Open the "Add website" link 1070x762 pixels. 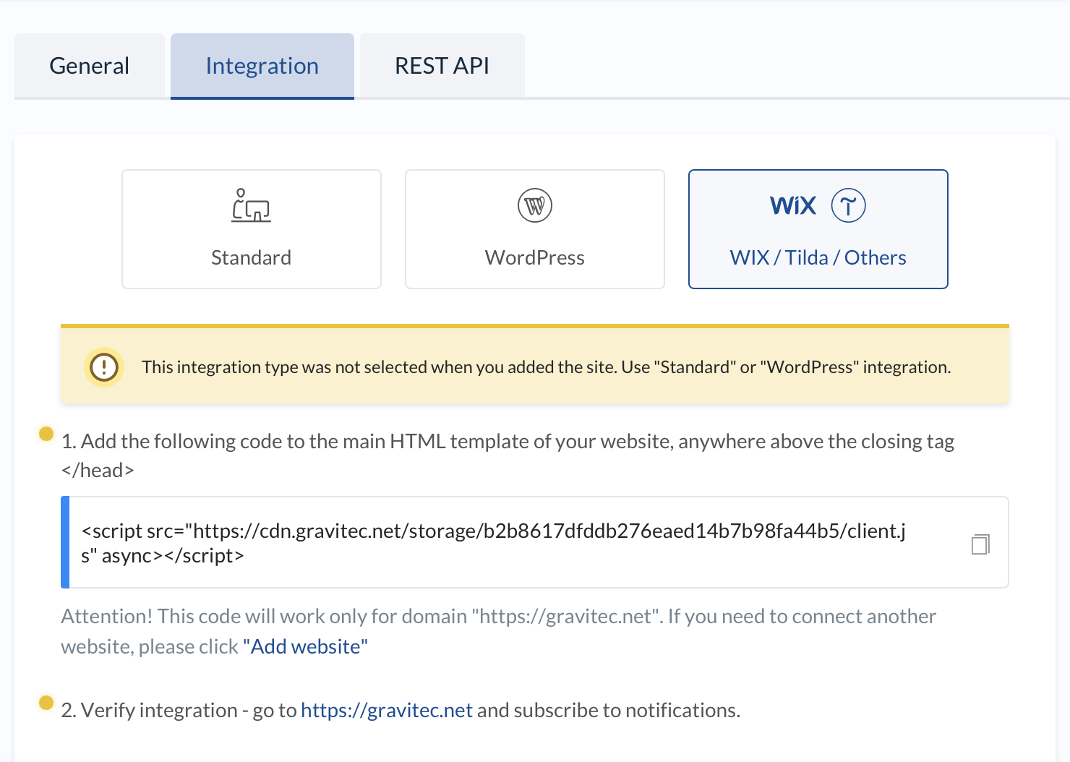point(305,646)
